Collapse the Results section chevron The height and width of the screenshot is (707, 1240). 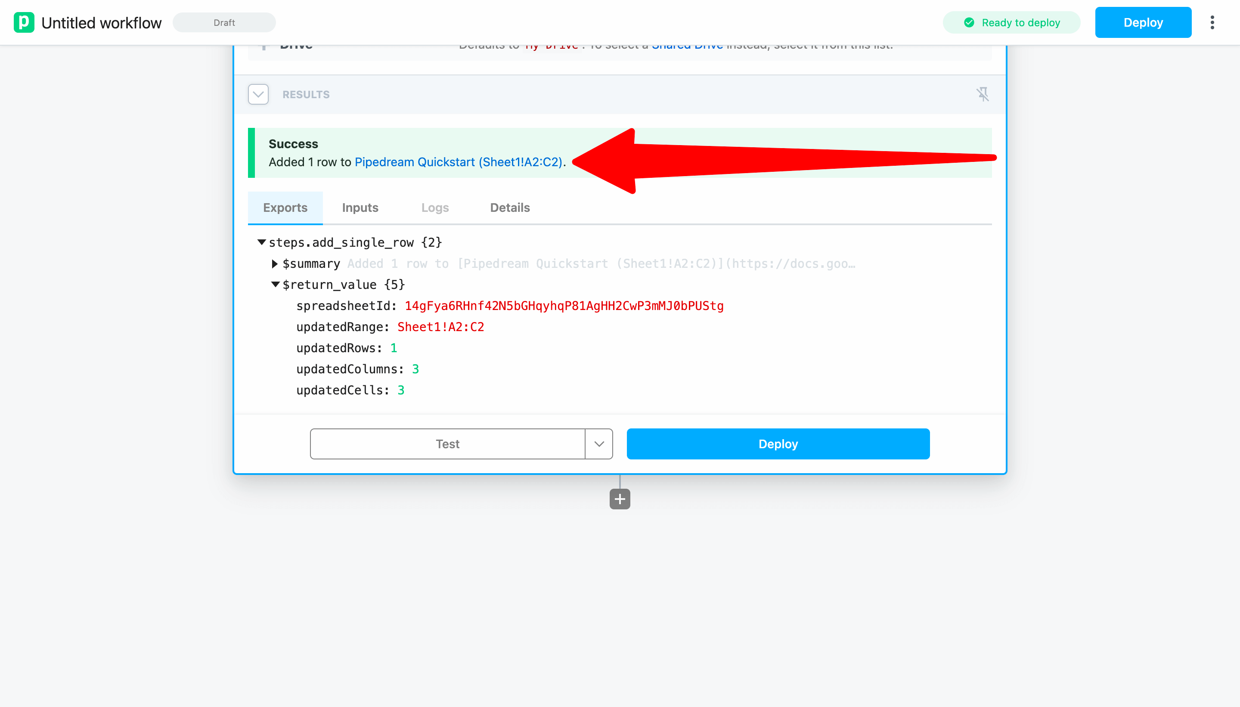(x=258, y=94)
